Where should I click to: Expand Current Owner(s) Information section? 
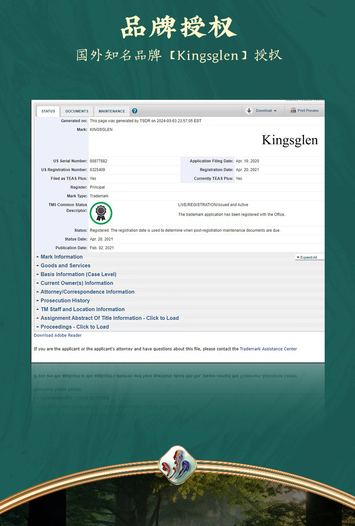(x=77, y=283)
